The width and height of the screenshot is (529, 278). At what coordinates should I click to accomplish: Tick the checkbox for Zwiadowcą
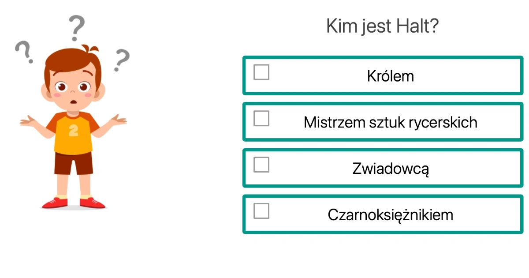261,165
